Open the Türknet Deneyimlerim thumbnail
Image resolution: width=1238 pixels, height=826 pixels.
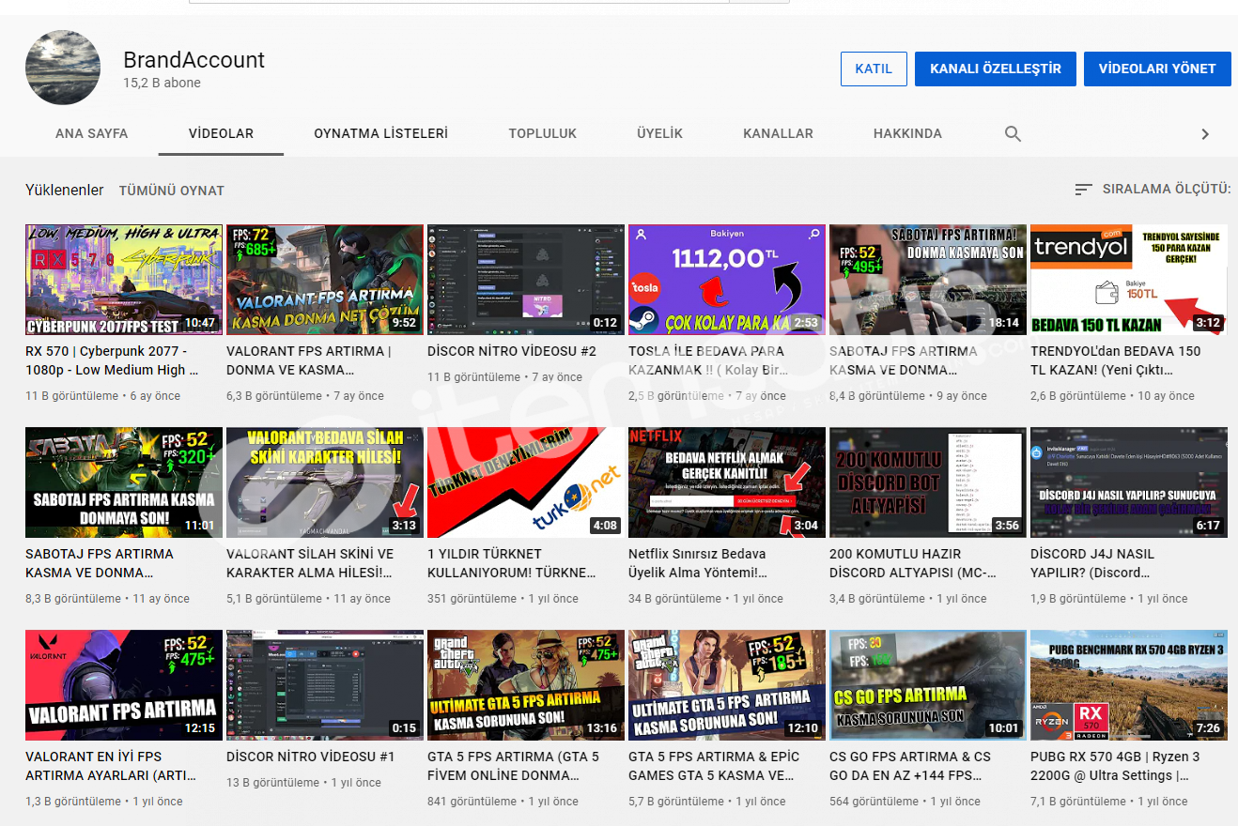point(526,482)
